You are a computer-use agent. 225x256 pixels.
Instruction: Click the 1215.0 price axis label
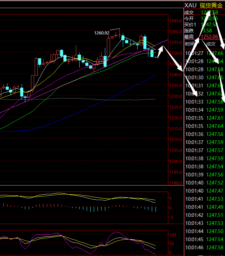[175, 129]
